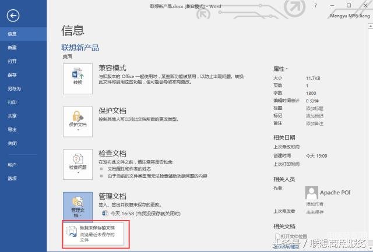Click the help question mark icon

pyautogui.click(x=315, y=6)
